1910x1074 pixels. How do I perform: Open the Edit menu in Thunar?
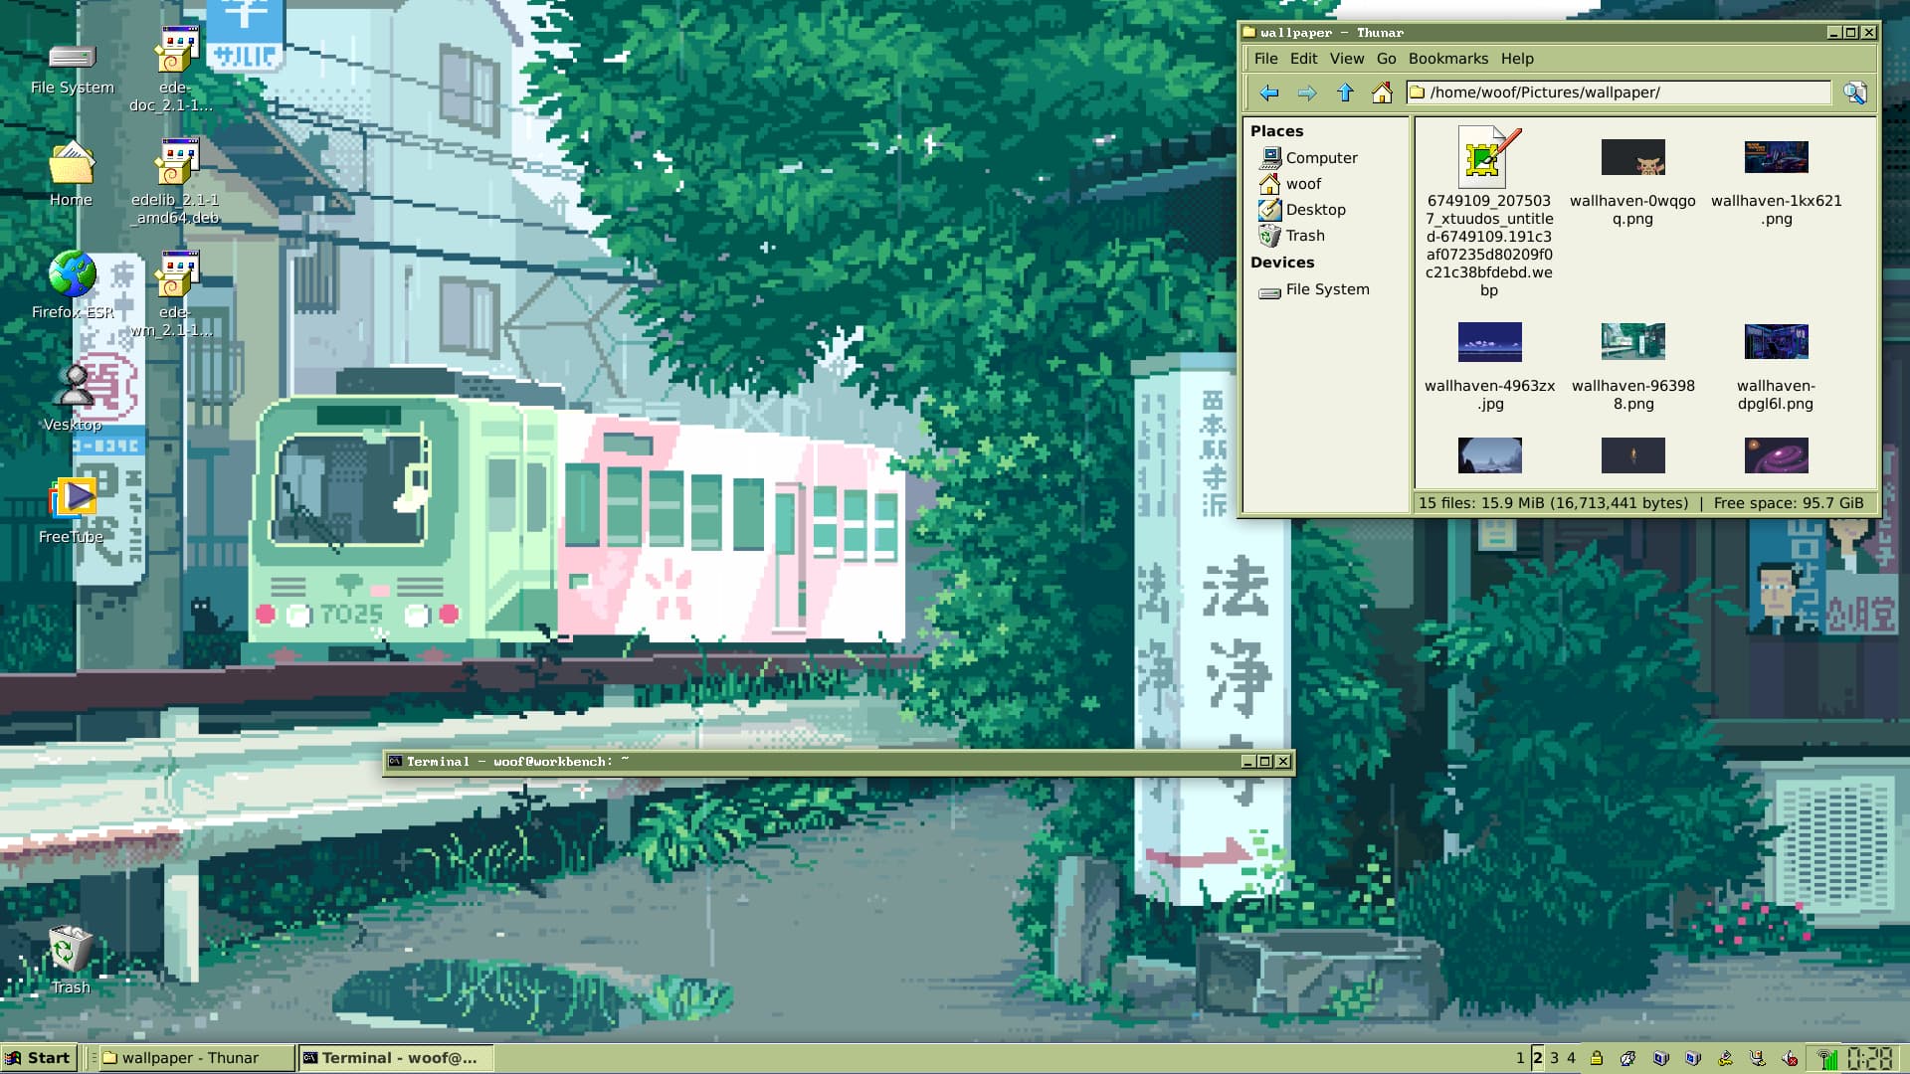(1303, 59)
